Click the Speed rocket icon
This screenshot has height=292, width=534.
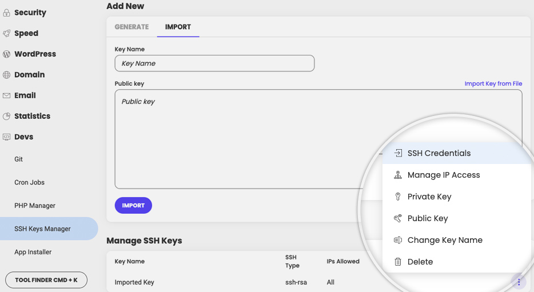pyautogui.click(x=6, y=33)
